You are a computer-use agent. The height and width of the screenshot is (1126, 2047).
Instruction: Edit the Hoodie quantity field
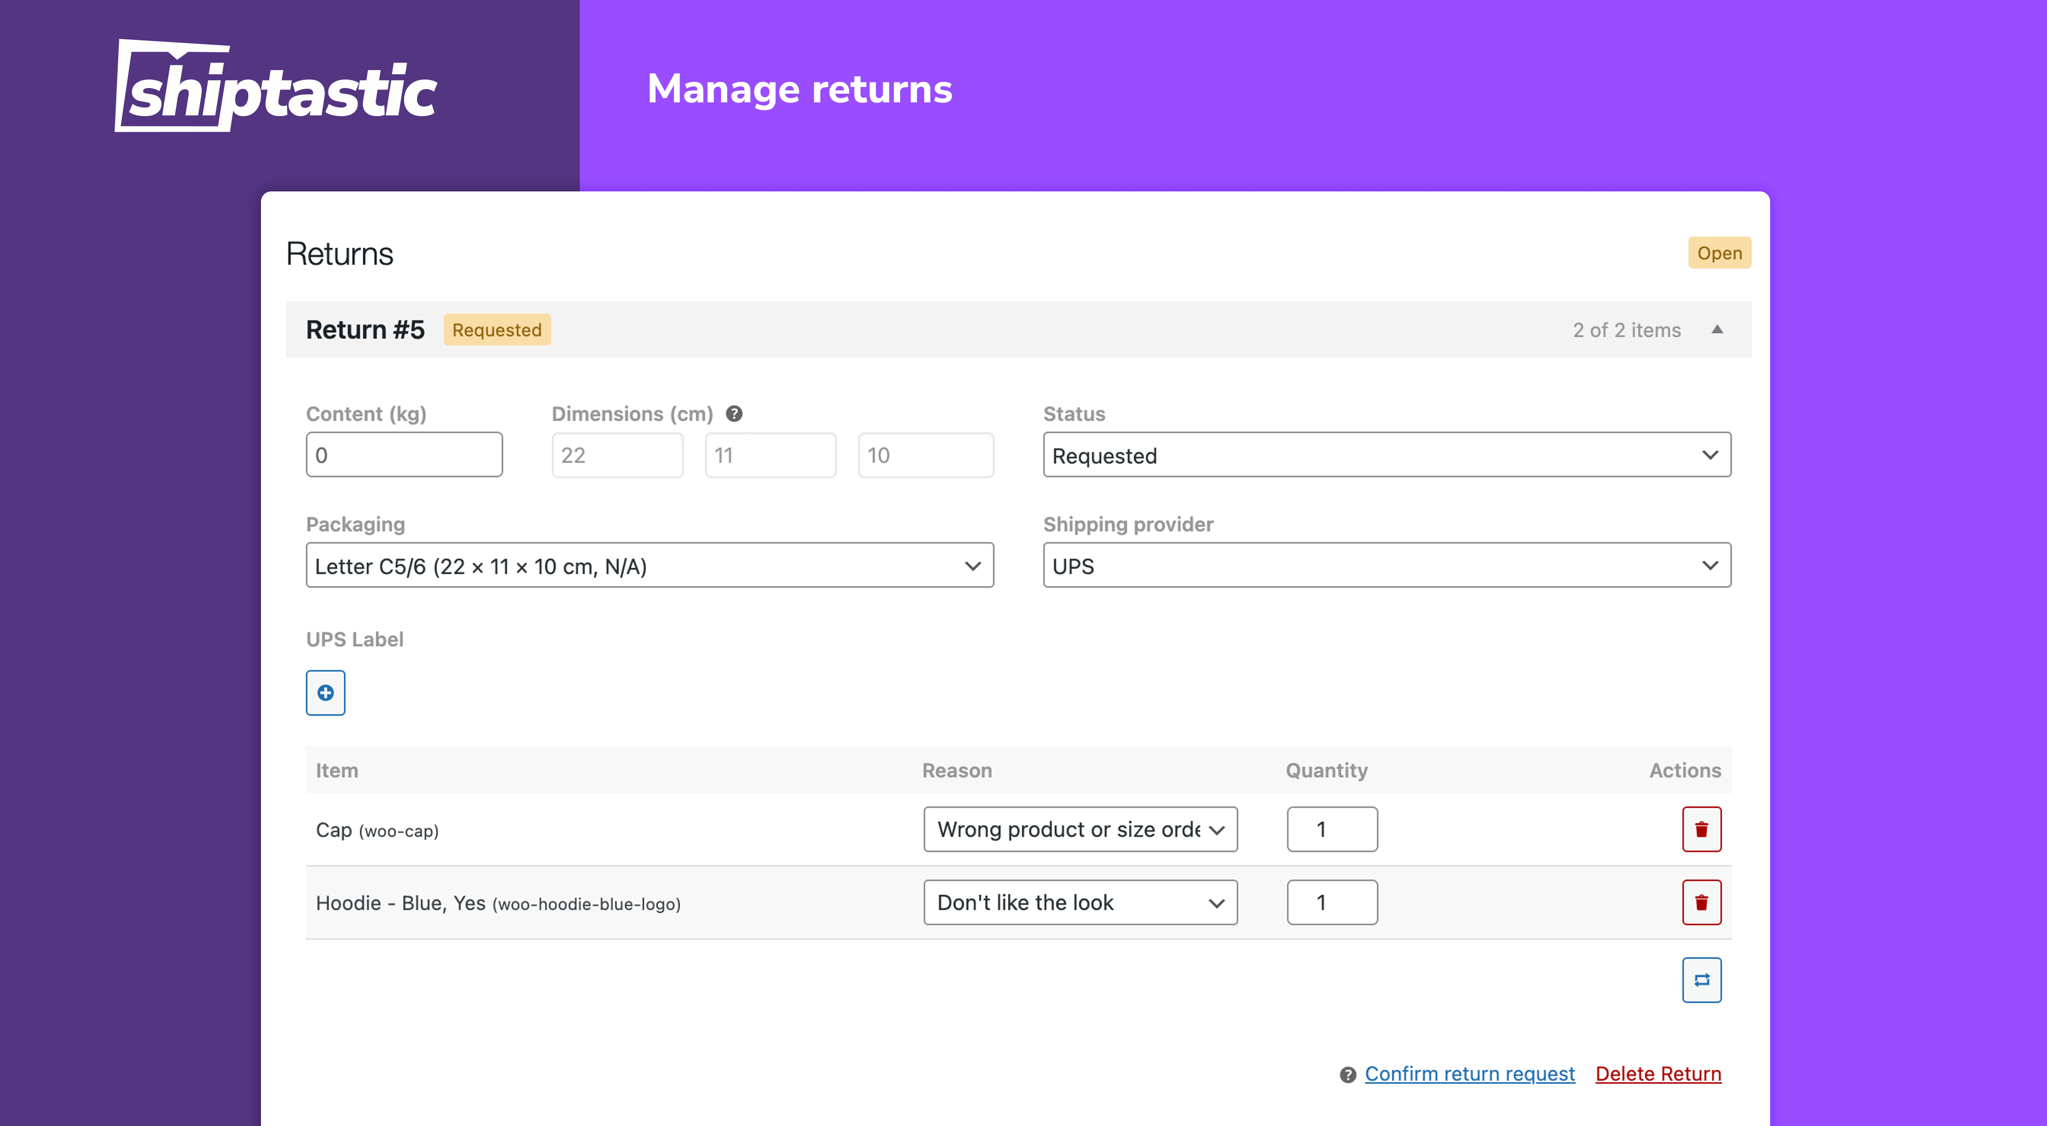point(1331,902)
